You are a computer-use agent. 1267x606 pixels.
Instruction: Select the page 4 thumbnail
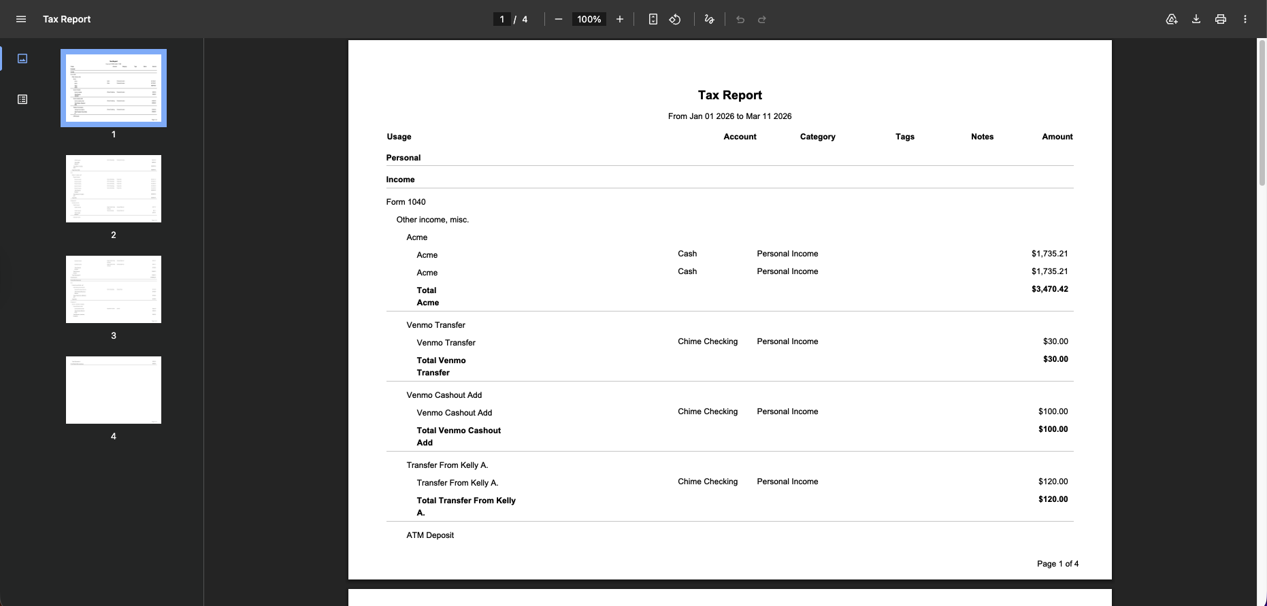114,390
